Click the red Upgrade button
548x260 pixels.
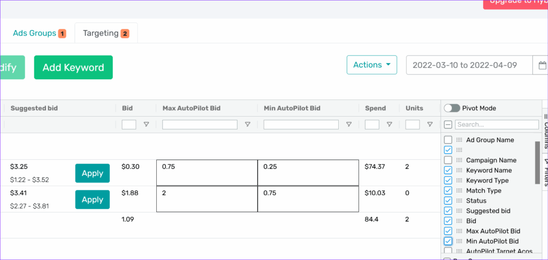point(515,4)
